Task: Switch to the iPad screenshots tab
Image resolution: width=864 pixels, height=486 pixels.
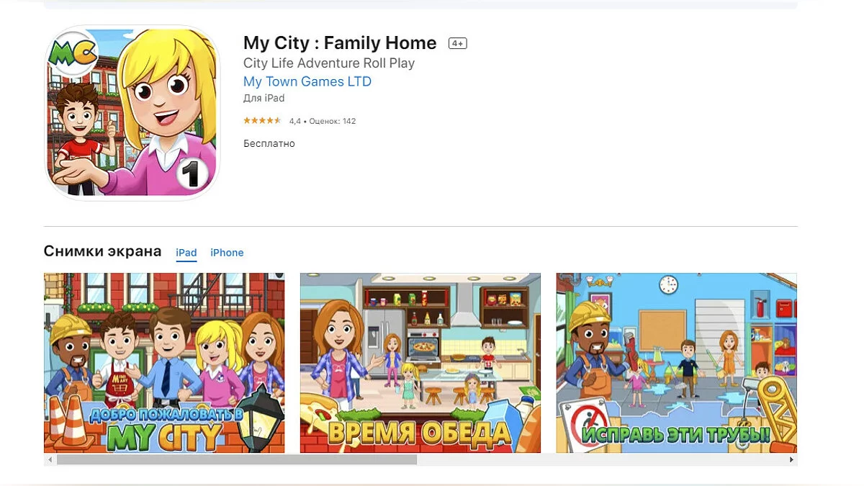Action: [x=186, y=253]
